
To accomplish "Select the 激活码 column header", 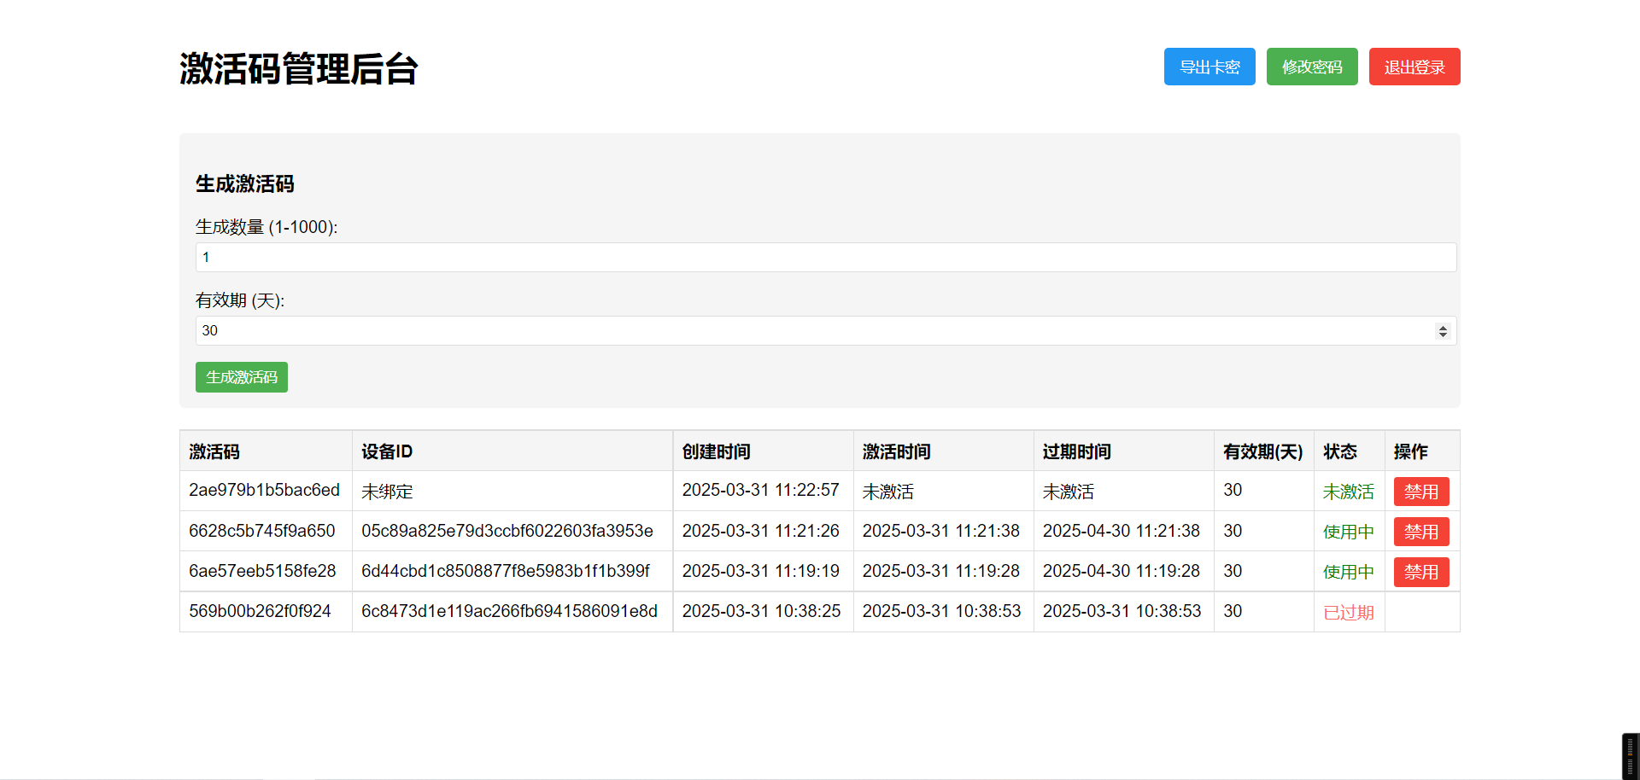I will 214,451.
